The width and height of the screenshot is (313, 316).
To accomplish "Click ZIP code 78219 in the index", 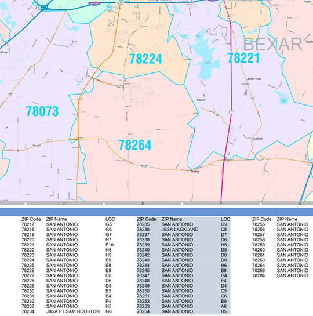I will (x=28, y=235).
